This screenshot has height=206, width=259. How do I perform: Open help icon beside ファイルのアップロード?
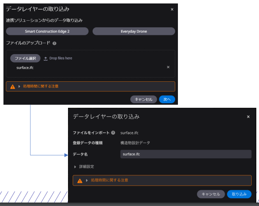coord(55,43)
